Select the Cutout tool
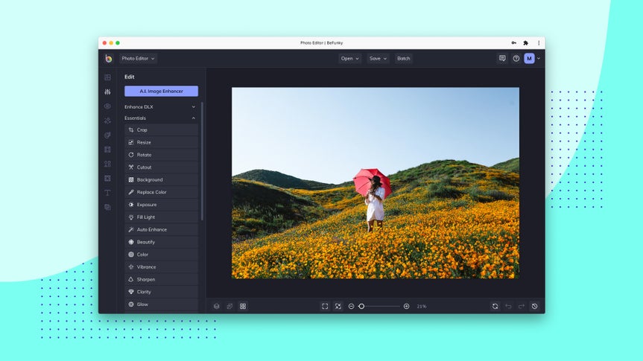Screen dimensions: 643x361 (161, 167)
